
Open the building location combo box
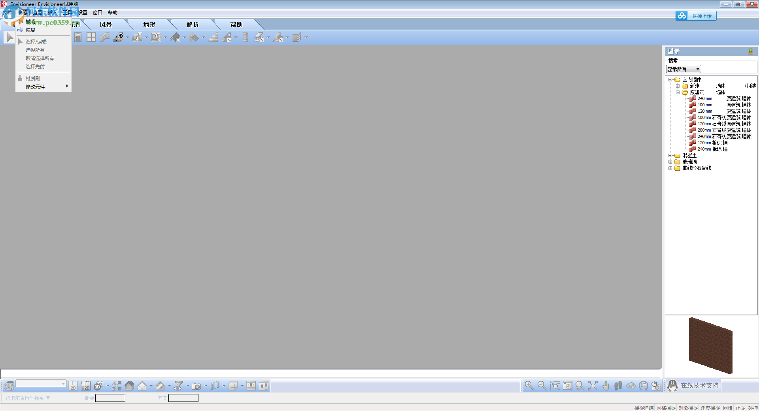pos(41,384)
